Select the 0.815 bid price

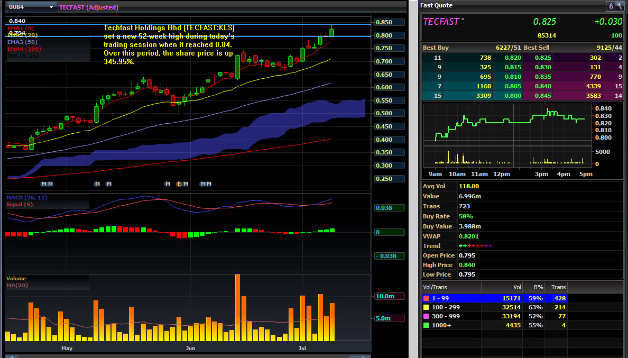tap(513, 67)
